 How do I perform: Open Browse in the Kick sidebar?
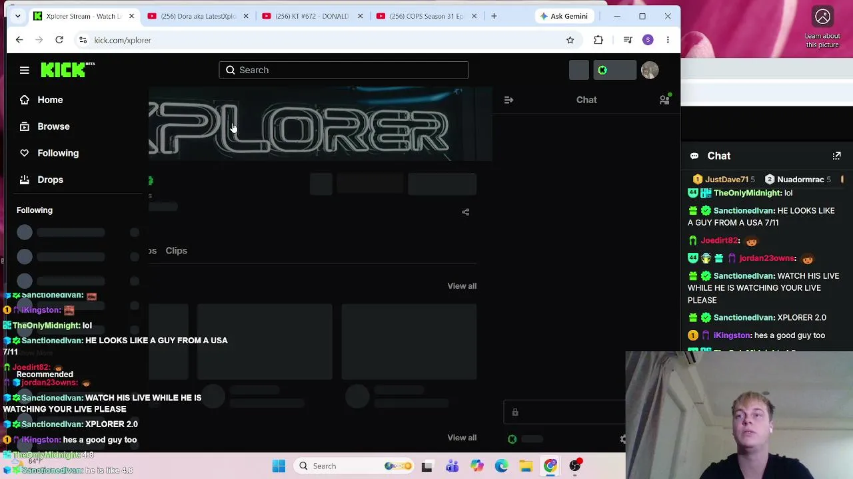pos(53,126)
